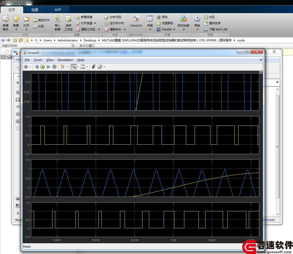Viewport: 293px width, 254px height.
Task: Open the Scope2 Tools menu
Action: click(x=38, y=60)
